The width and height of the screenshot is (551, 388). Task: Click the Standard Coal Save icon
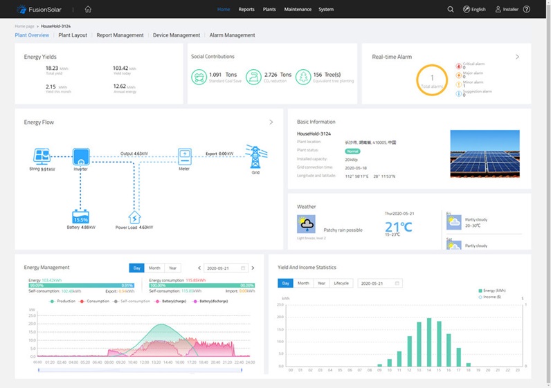click(x=199, y=77)
